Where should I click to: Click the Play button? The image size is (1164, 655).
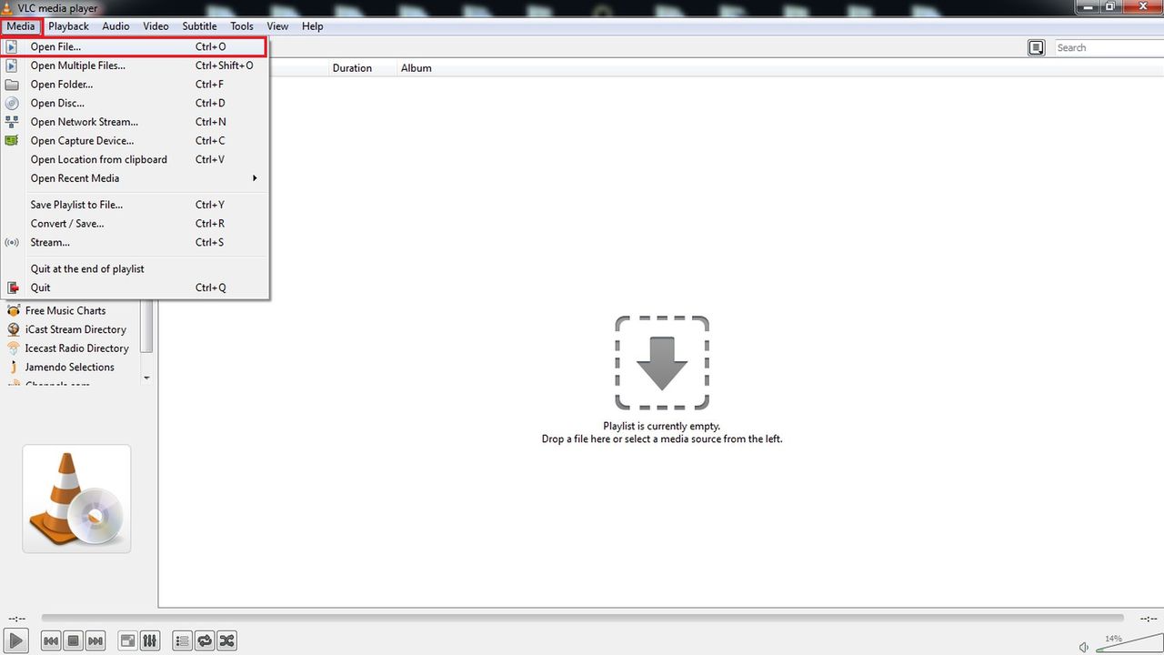(x=15, y=640)
